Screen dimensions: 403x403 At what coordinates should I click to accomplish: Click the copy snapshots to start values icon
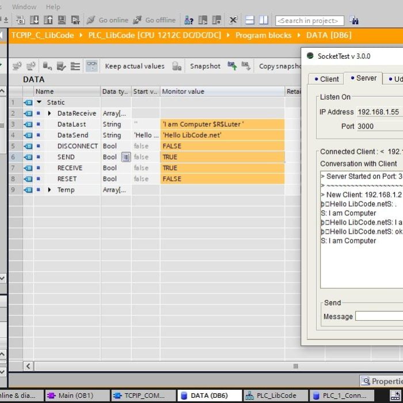(x=232, y=66)
